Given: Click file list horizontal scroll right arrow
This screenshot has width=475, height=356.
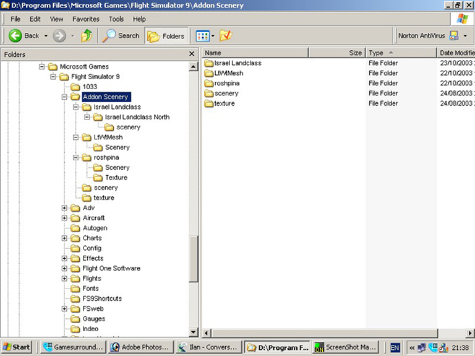Looking at the screenshot, I should 470,333.
